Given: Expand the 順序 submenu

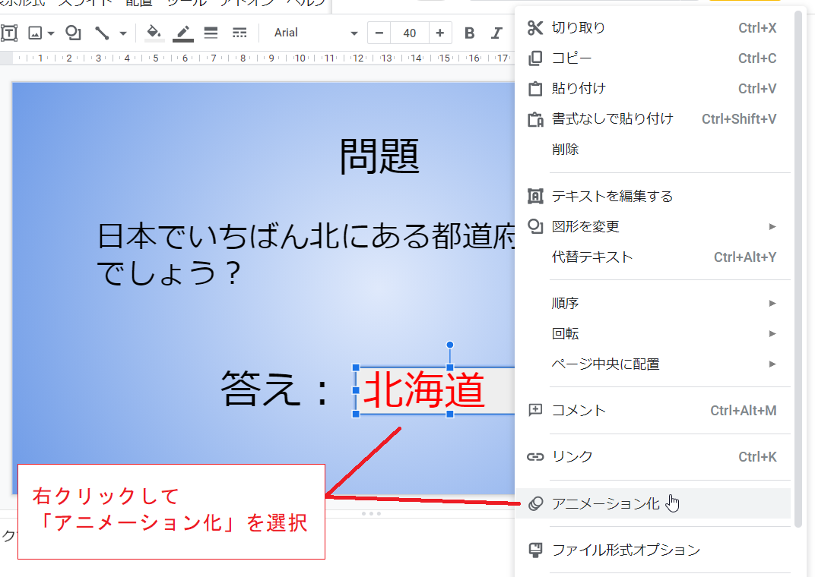Looking at the screenshot, I should pos(652,303).
